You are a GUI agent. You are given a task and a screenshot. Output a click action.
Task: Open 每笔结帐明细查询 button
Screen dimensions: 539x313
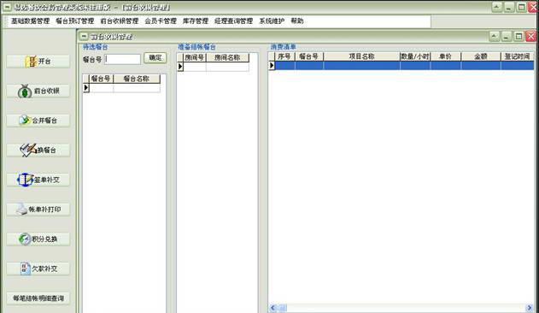pos(38,298)
